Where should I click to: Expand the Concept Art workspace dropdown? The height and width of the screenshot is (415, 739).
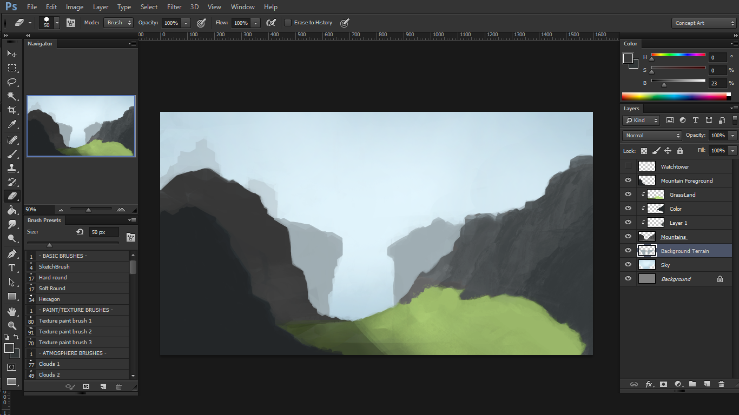704,23
